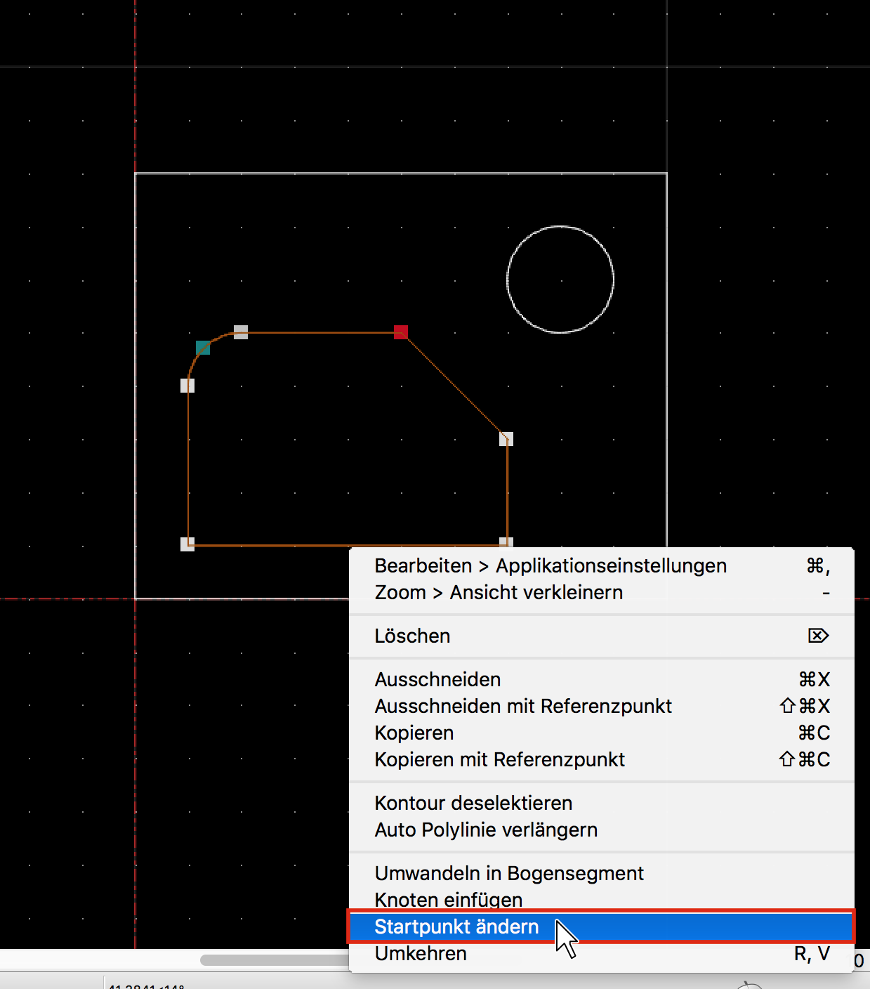Click the grey node below the diagonal segment
Image resolution: width=870 pixels, height=989 pixels.
506,439
